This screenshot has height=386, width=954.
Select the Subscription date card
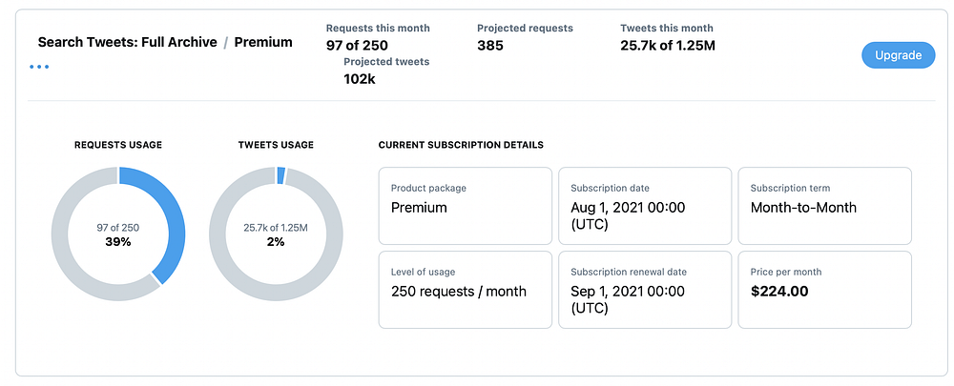[x=644, y=205]
